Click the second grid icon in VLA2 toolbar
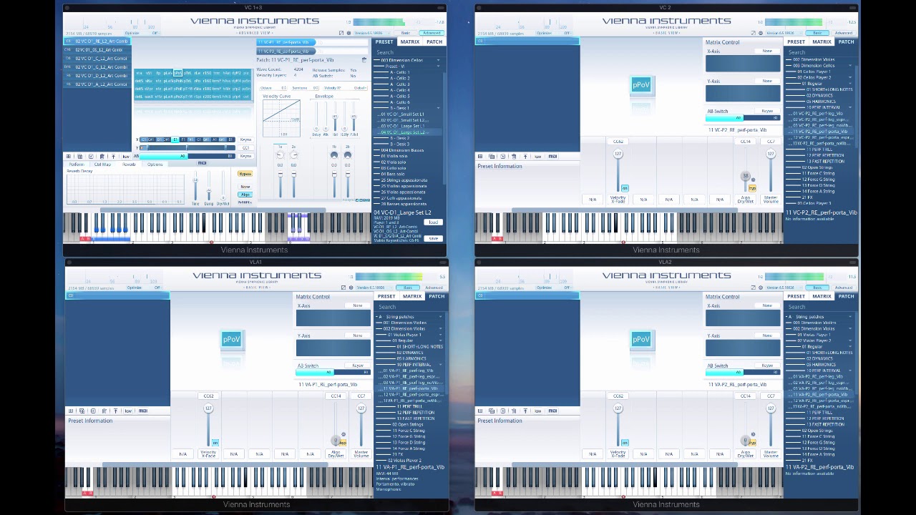 [x=492, y=411]
